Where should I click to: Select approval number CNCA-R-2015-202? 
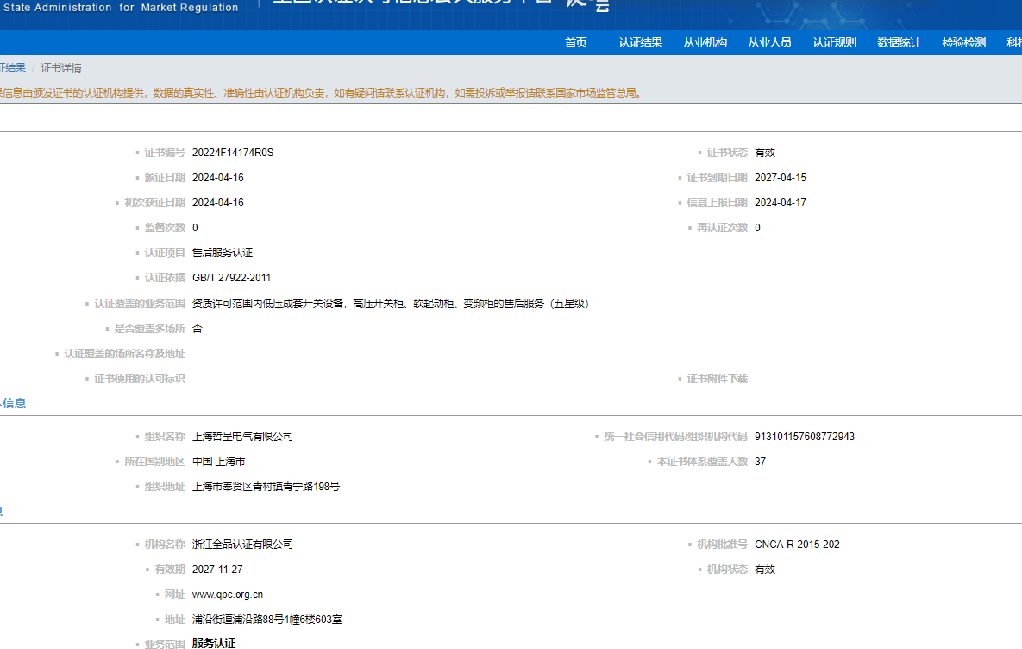tap(797, 544)
